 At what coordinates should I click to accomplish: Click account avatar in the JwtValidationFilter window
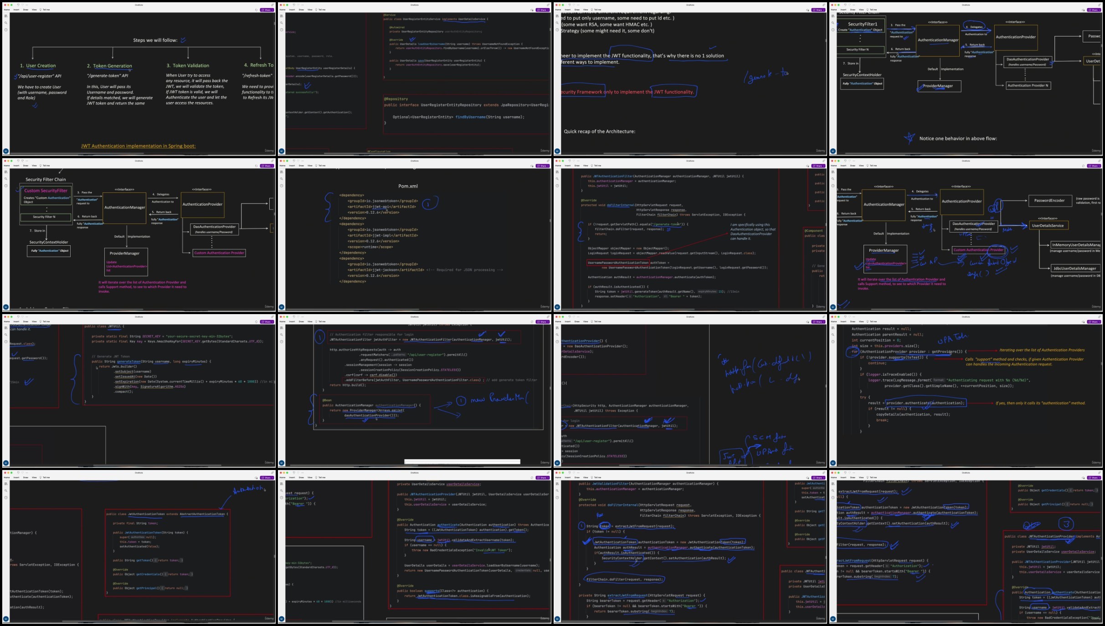click(x=557, y=619)
